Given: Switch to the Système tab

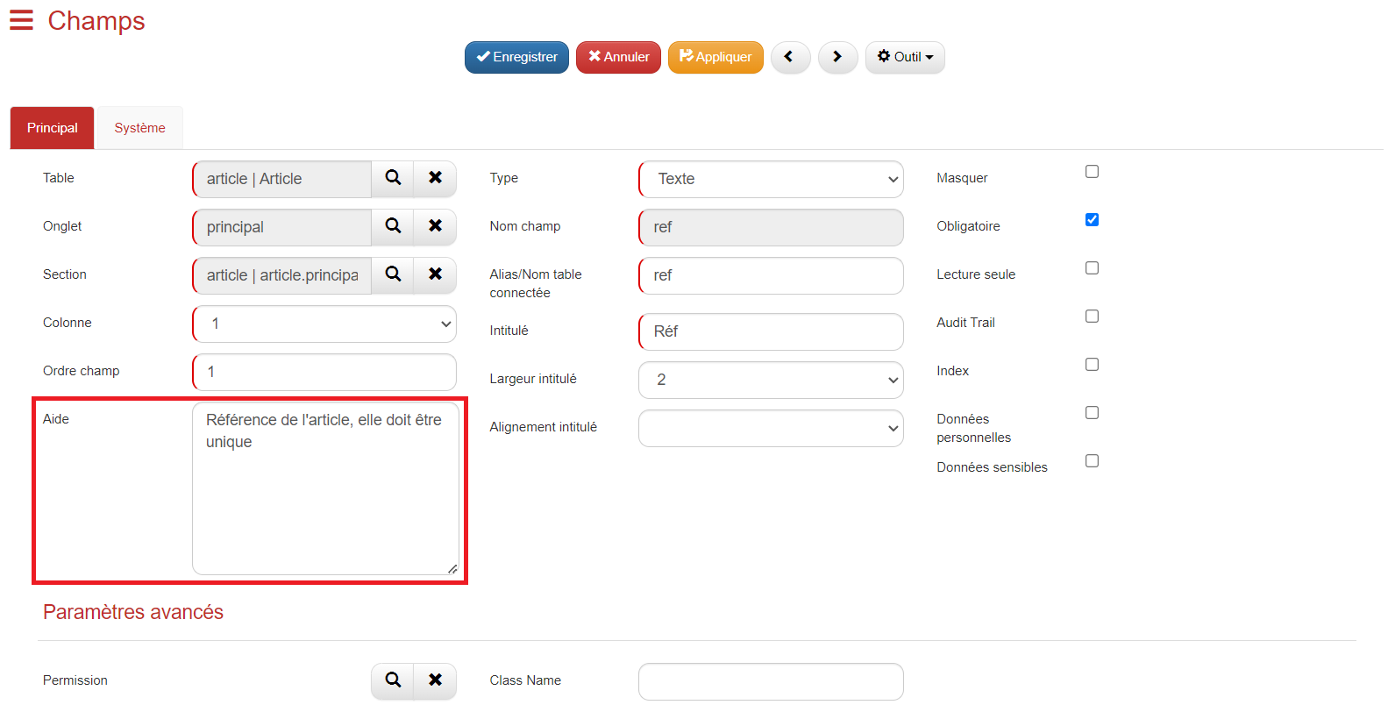Looking at the screenshot, I should click(x=139, y=128).
